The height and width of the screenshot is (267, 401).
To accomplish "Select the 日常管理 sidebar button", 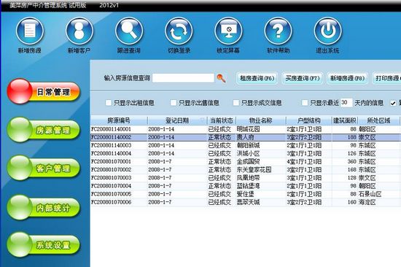I will click(44, 91).
